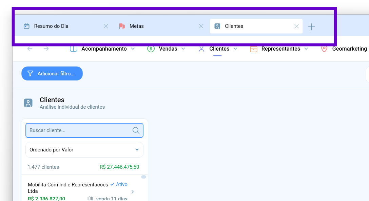
Task: Switch to the Resumo do Dia tab
Action: (51, 26)
